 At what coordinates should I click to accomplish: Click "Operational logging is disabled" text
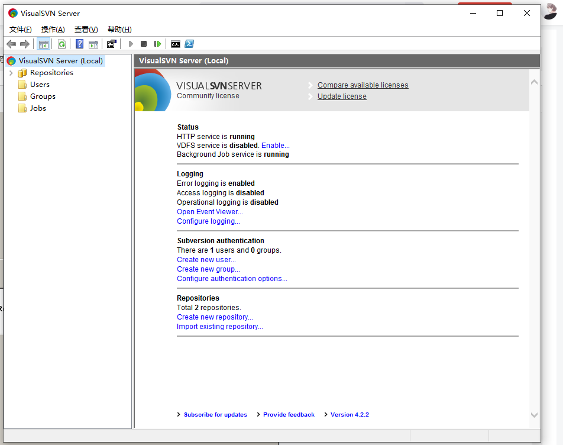227,202
